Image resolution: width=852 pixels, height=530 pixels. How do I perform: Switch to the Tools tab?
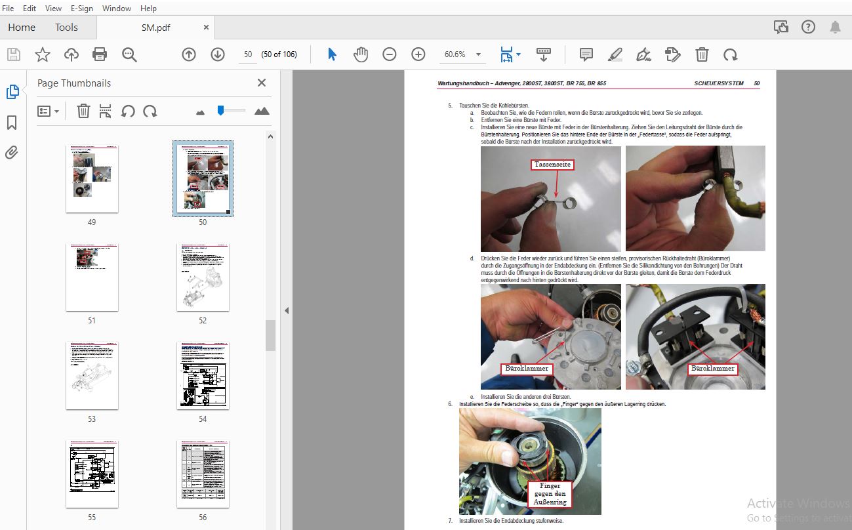point(66,28)
